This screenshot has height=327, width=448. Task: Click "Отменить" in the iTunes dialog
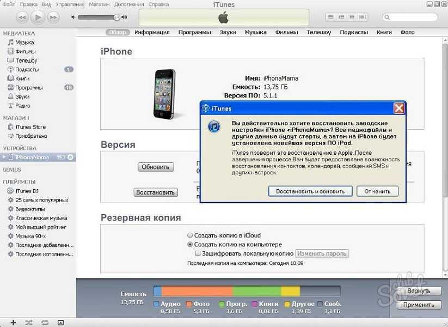pyautogui.click(x=377, y=191)
